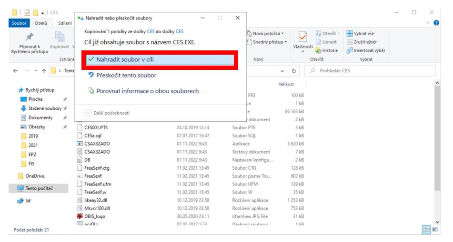Open the address bar history dropdown
Viewport: 453px width, 242px height.
point(282,71)
